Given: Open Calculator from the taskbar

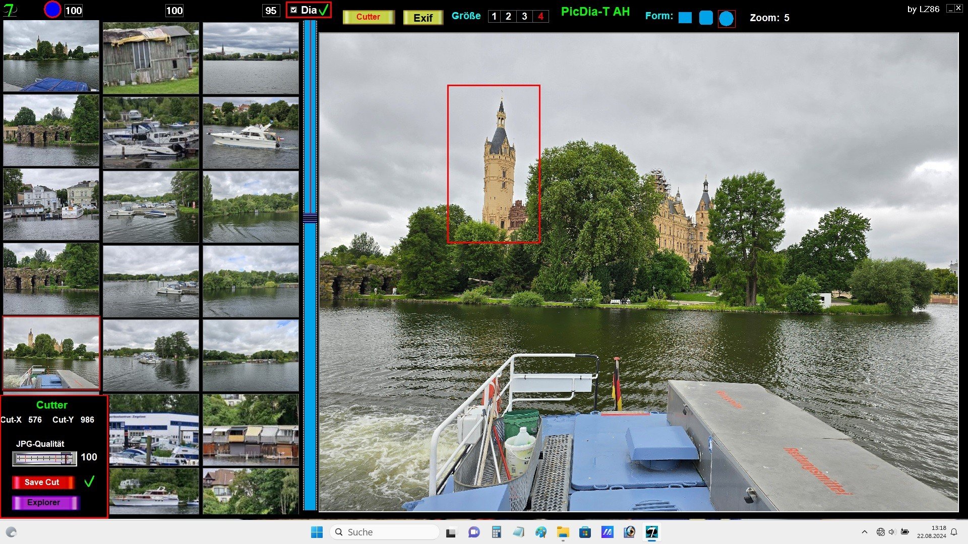Looking at the screenshot, I should click(x=496, y=532).
